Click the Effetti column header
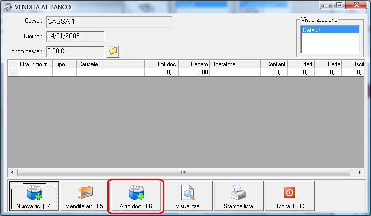This screenshot has width=371, height=216. click(301, 64)
